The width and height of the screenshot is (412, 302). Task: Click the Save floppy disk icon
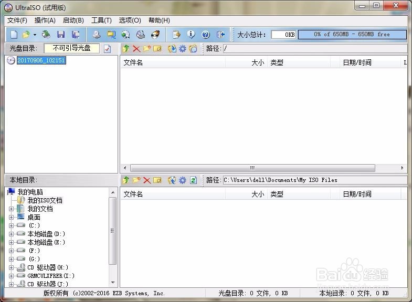[x=61, y=35]
